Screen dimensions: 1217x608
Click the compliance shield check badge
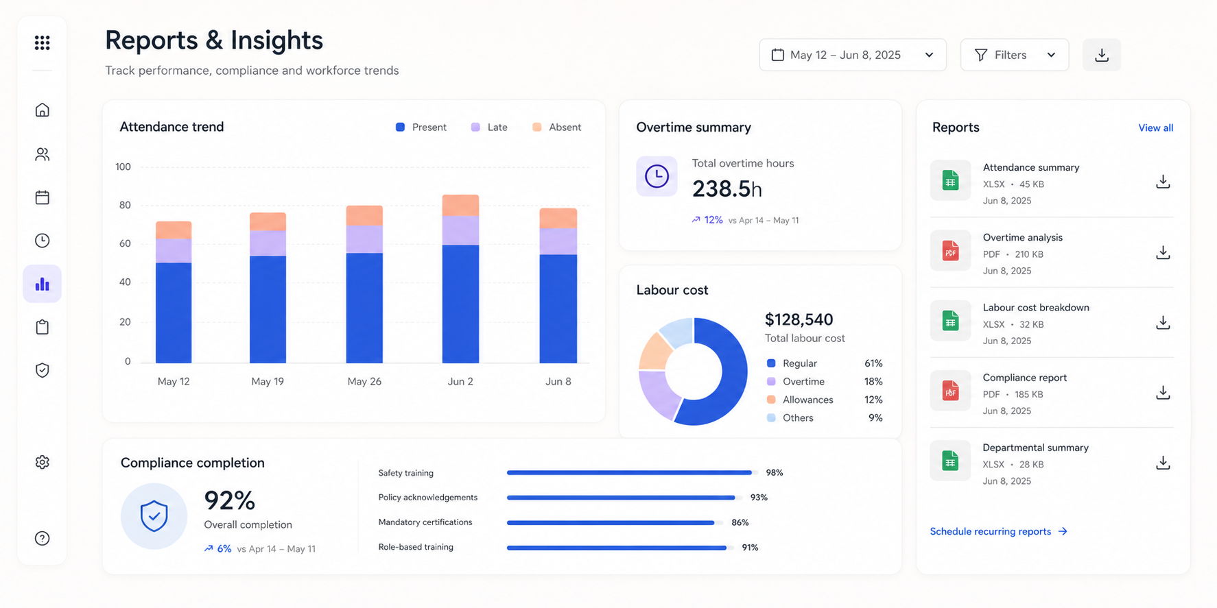coord(154,516)
